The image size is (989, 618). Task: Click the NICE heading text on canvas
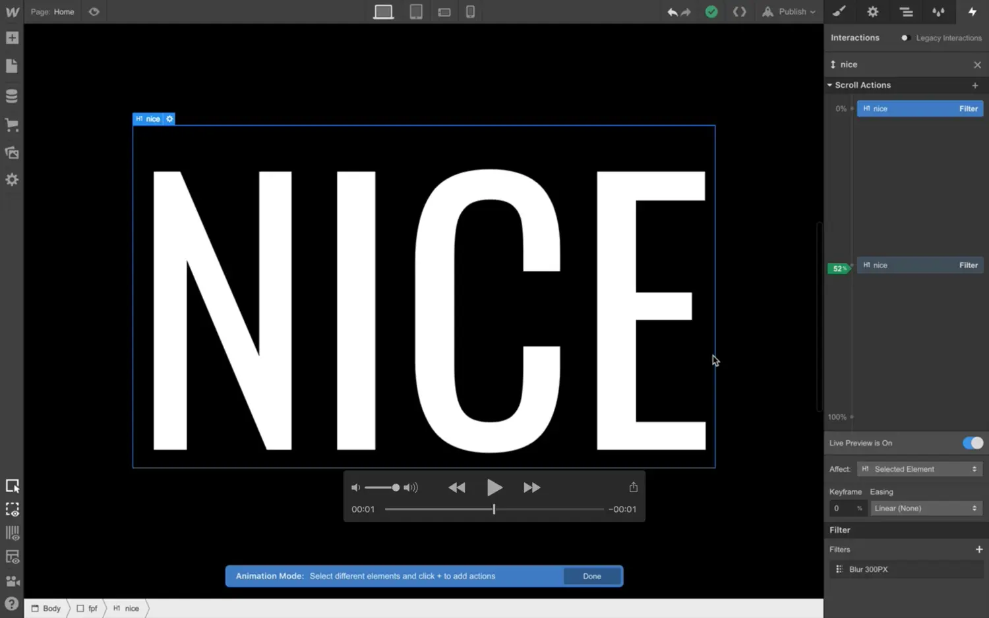(429, 311)
